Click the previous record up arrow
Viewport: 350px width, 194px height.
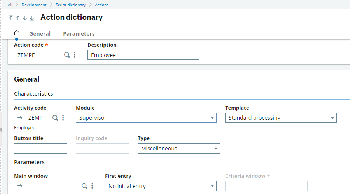tap(18, 18)
